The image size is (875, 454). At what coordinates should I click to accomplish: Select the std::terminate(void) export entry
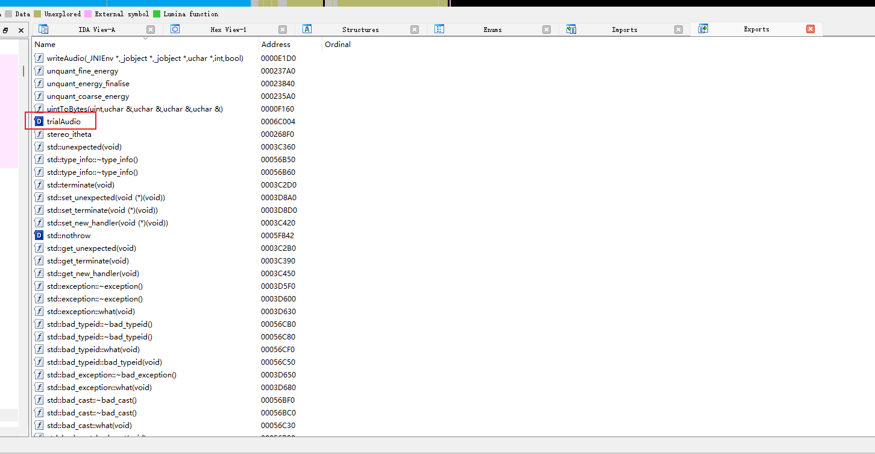(80, 185)
